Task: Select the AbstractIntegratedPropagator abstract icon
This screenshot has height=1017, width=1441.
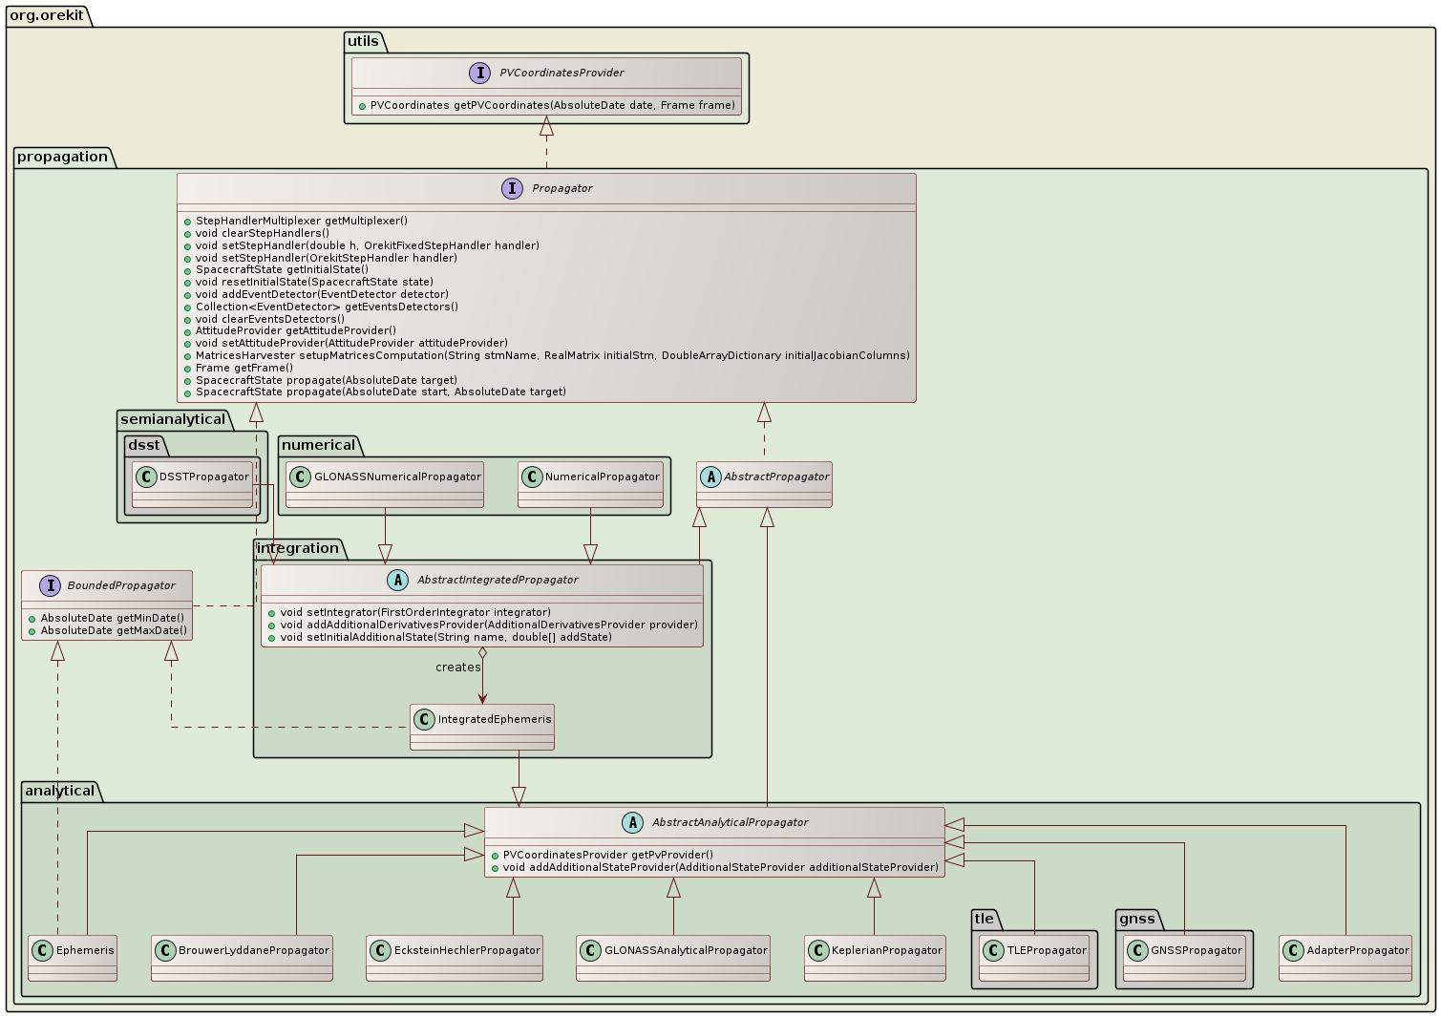Action: tap(398, 579)
